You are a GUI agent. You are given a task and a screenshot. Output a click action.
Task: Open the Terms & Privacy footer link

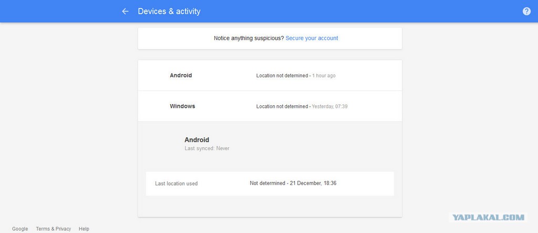point(54,229)
